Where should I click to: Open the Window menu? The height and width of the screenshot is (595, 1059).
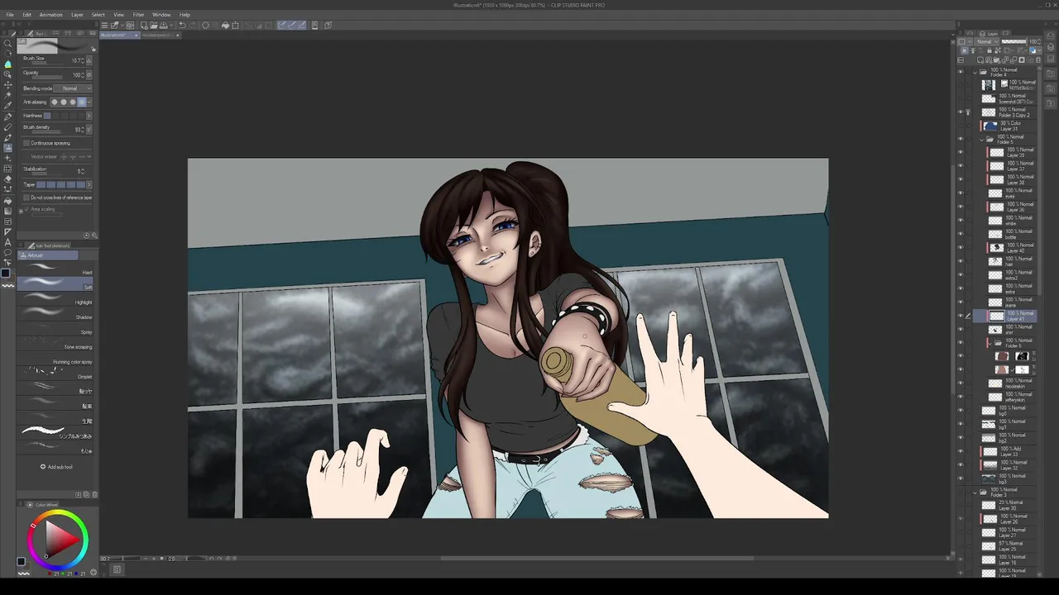point(161,15)
